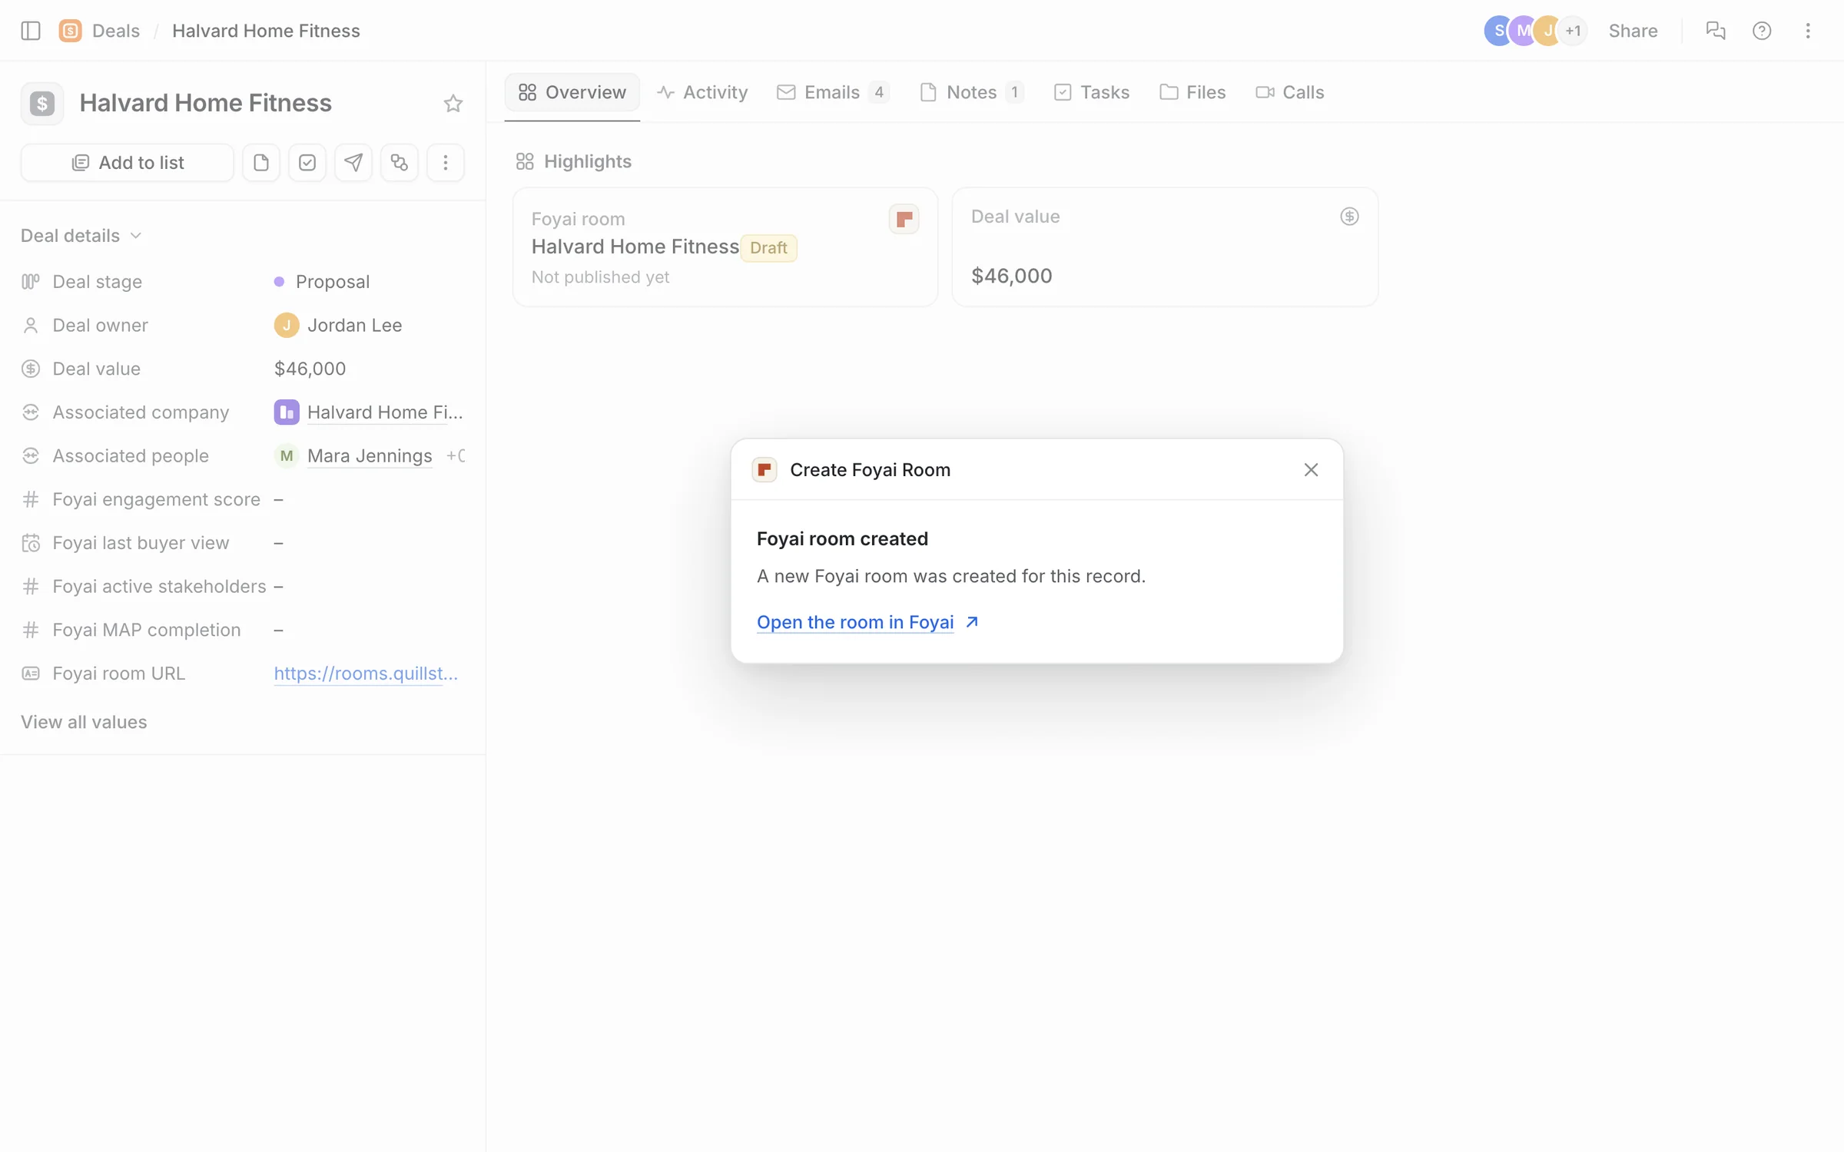This screenshot has height=1152, width=1844.
Task: Open the room in Foyai link
Action: coord(868,622)
